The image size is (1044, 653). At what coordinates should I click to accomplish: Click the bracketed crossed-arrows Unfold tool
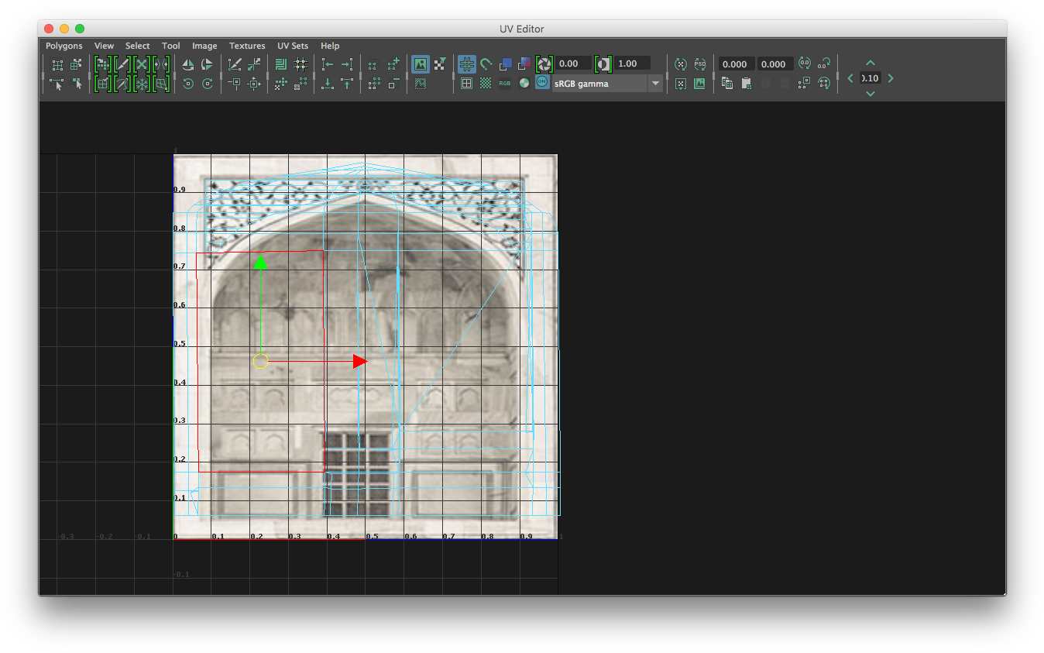point(142,65)
